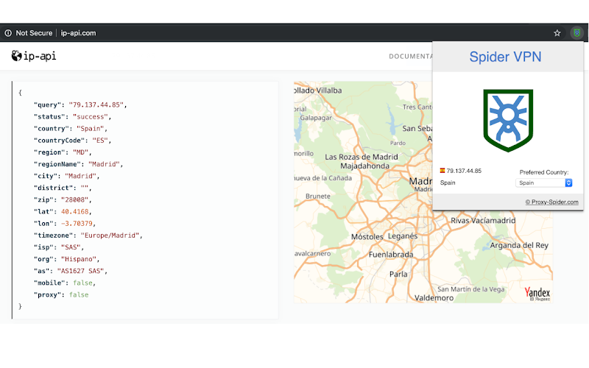Click the "as" AS1627 SAS value
Screen dimensions: 589x368
coord(80,271)
